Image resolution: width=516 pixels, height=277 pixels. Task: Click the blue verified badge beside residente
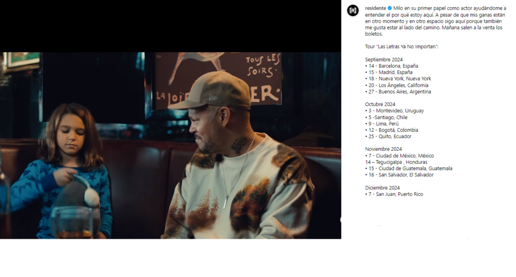click(390, 8)
